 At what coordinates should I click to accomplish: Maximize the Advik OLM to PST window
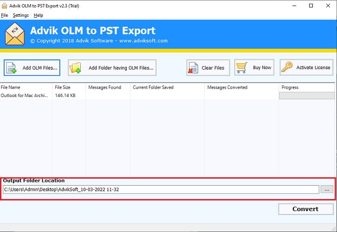pos(311,6)
